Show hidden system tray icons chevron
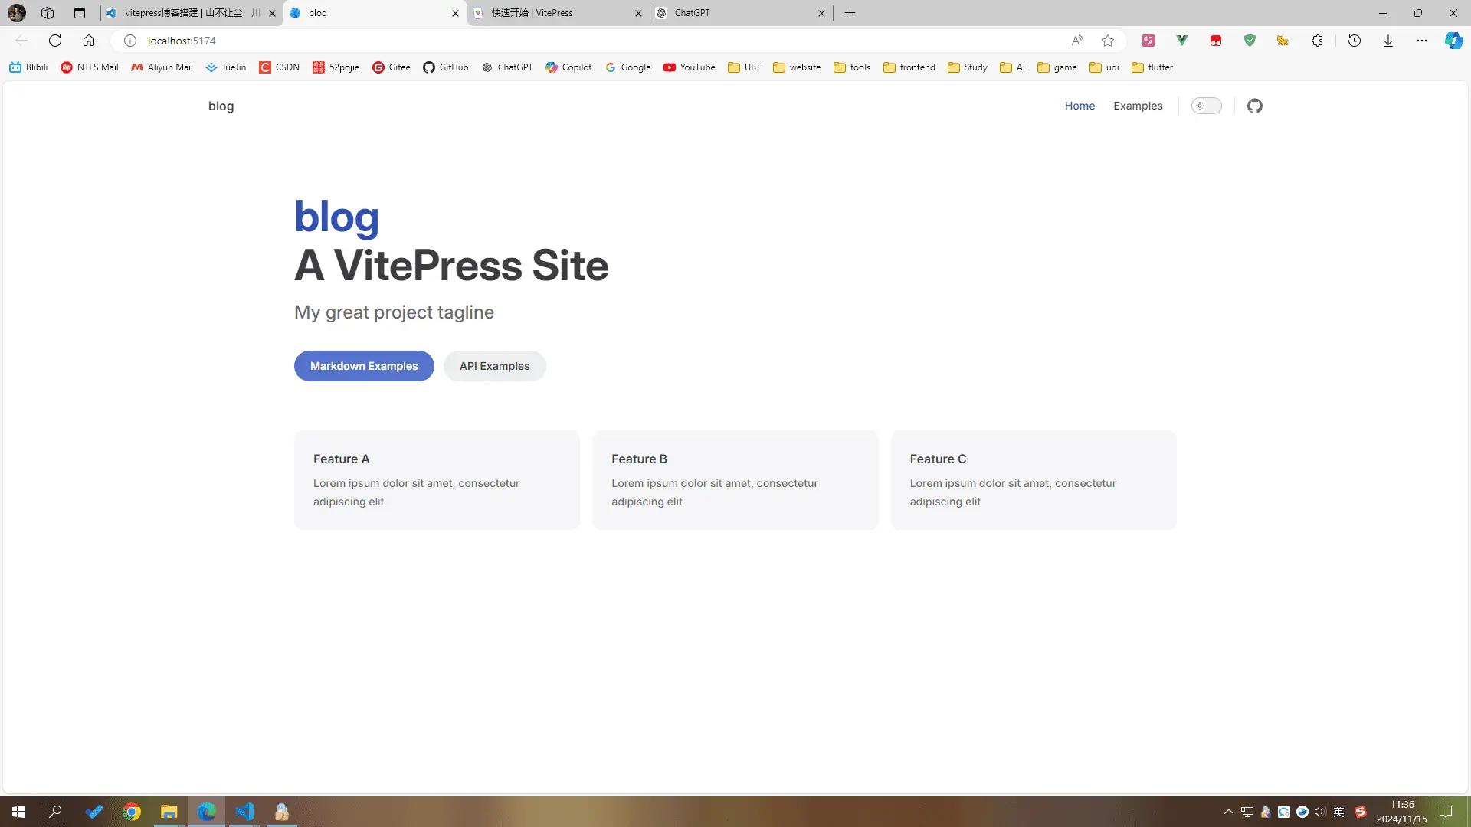This screenshot has height=827, width=1471. [x=1229, y=812]
